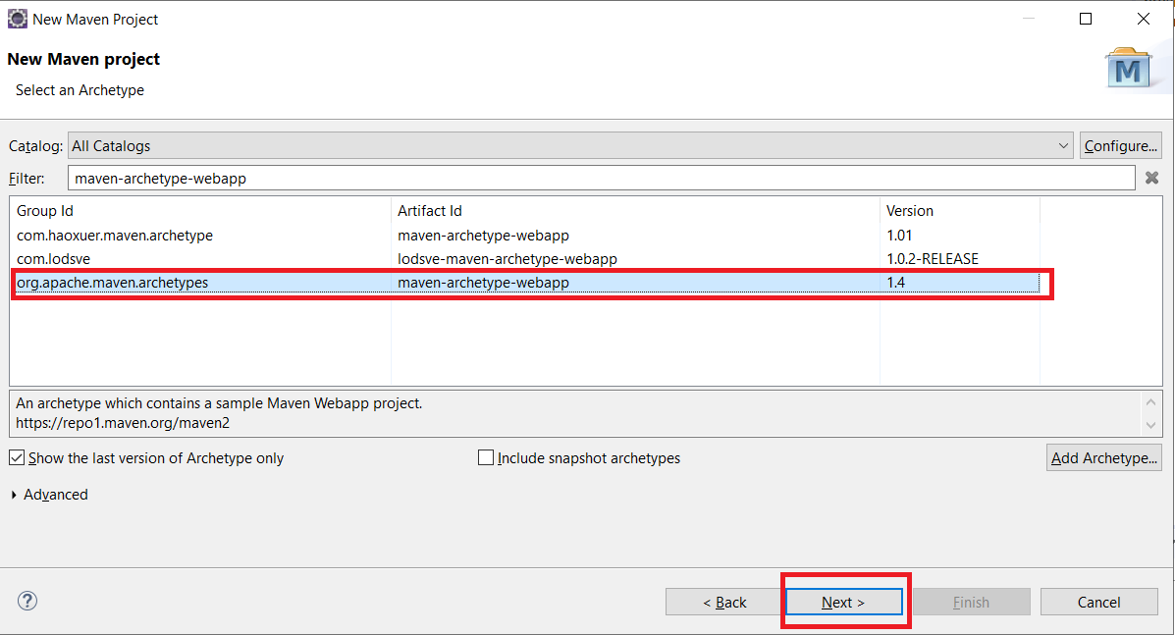The height and width of the screenshot is (635, 1175).
Task: Clear the filter text with X icon
Action: pyautogui.click(x=1152, y=178)
